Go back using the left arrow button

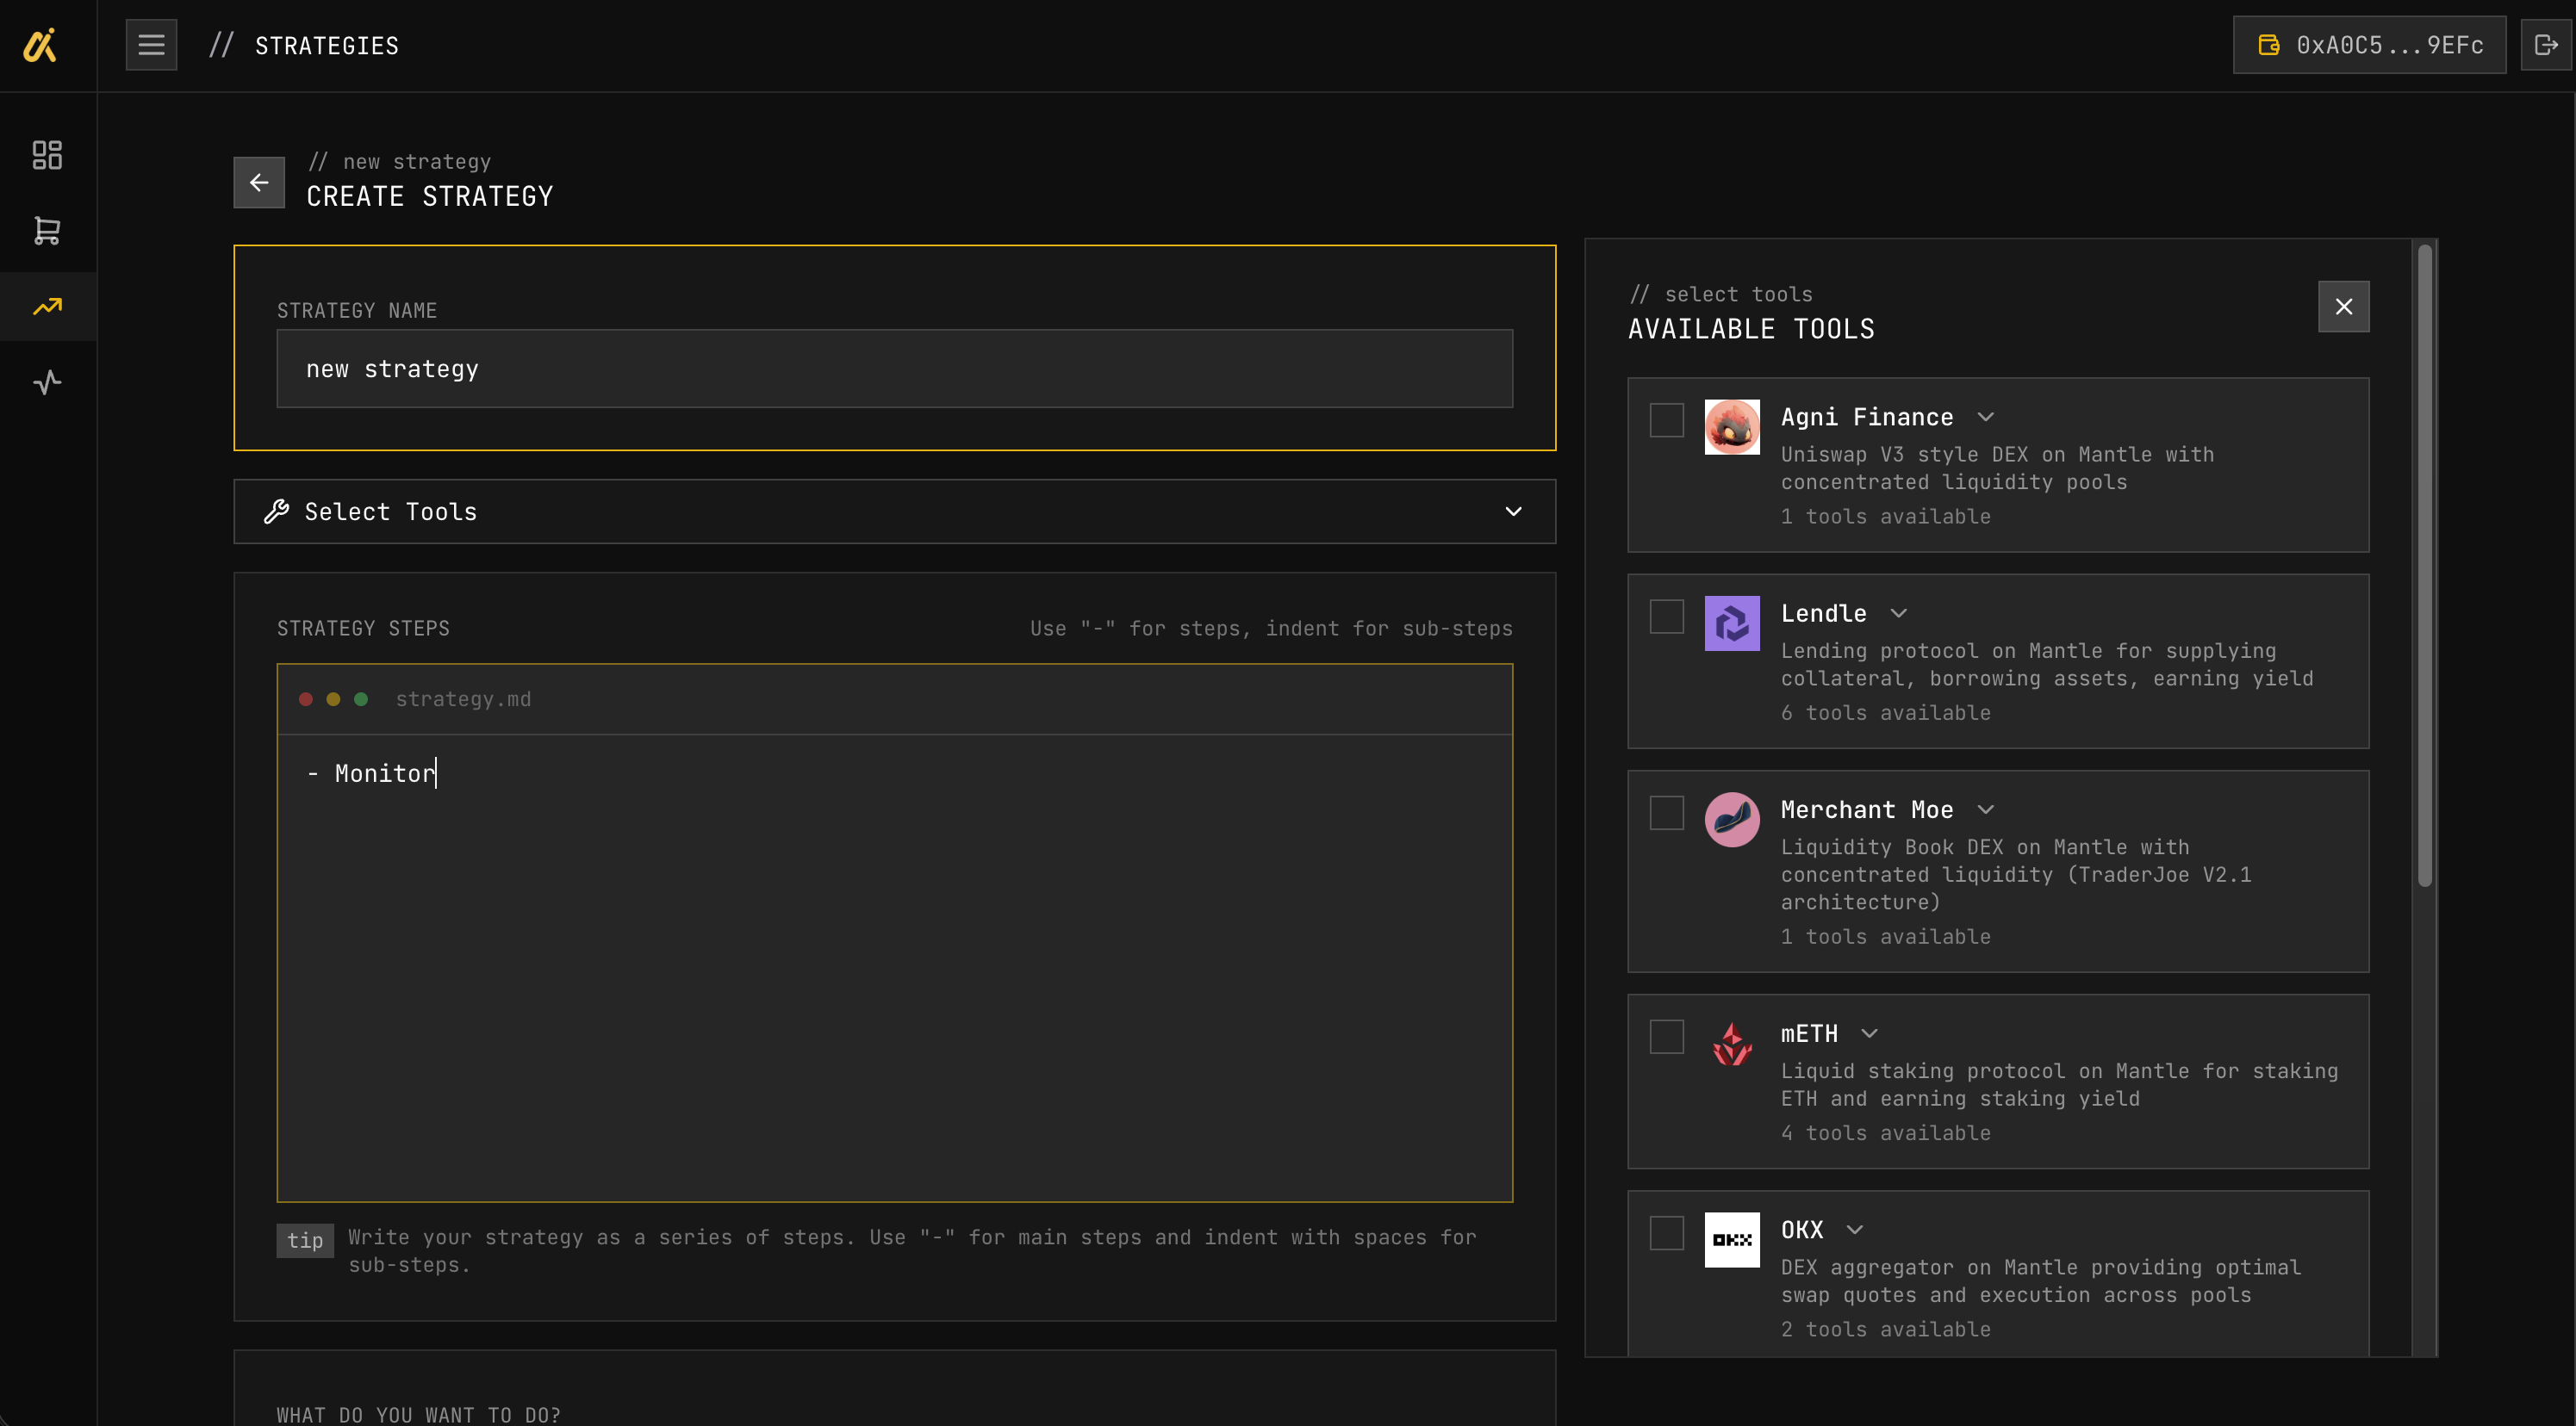pos(259,182)
